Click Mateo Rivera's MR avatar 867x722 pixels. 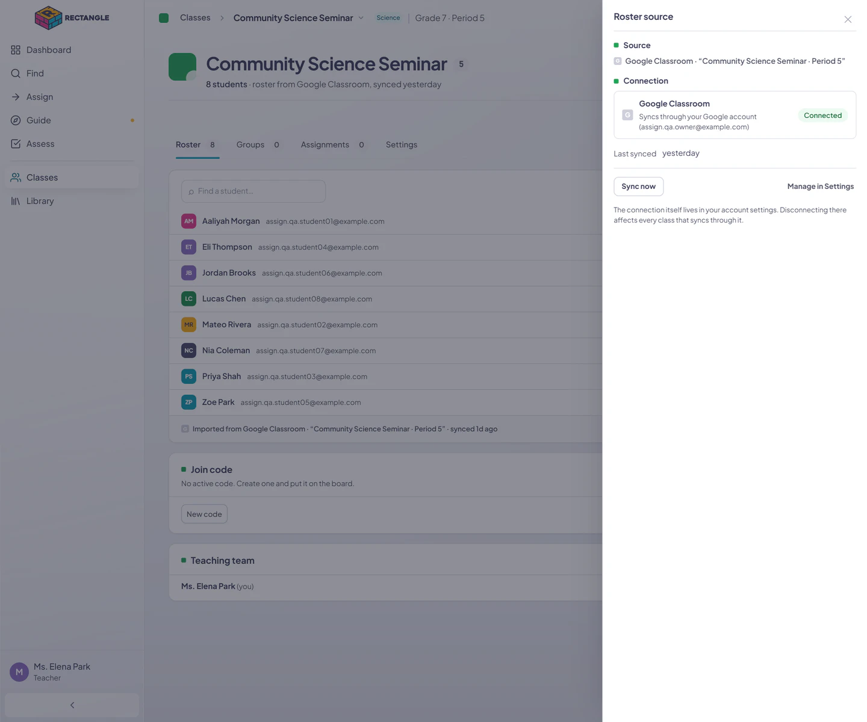(189, 325)
